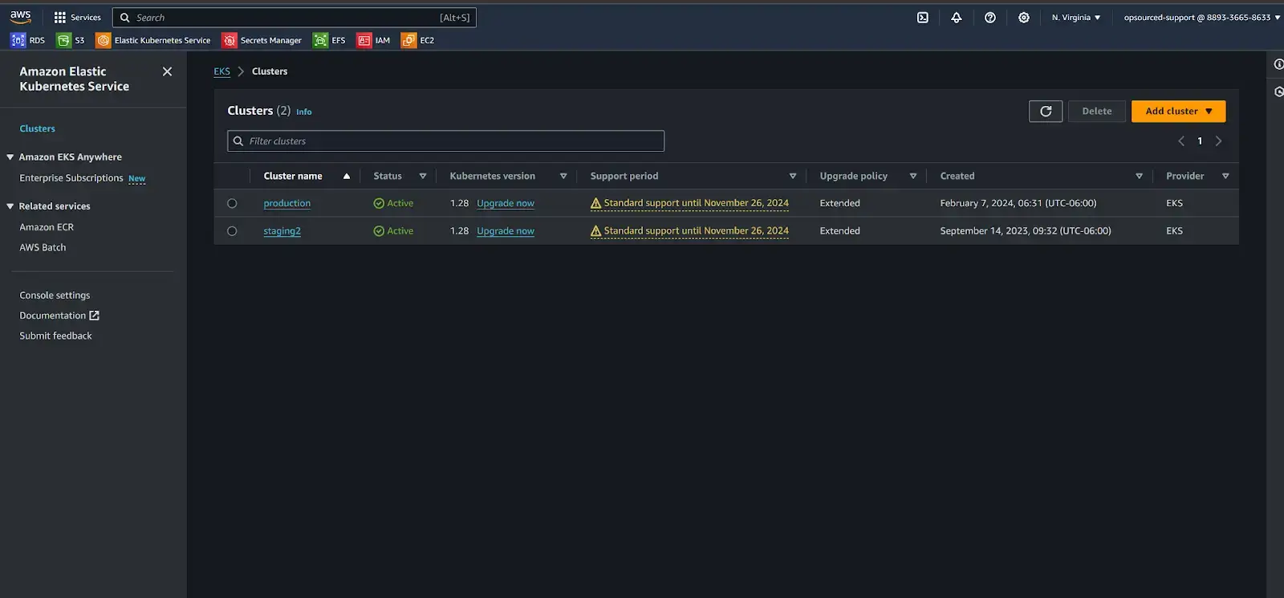Open the EC2 shortcut in favorites bar
The height and width of the screenshot is (598, 1284).
(418, 40)
